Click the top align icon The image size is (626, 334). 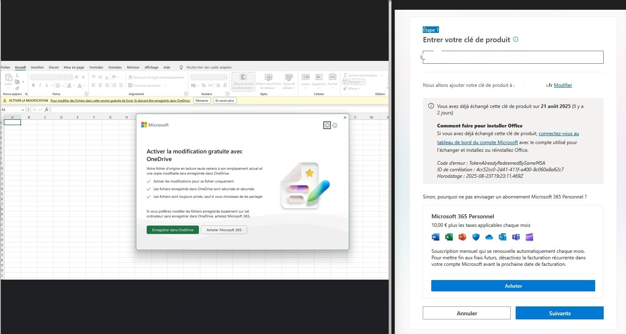point(93,77)
